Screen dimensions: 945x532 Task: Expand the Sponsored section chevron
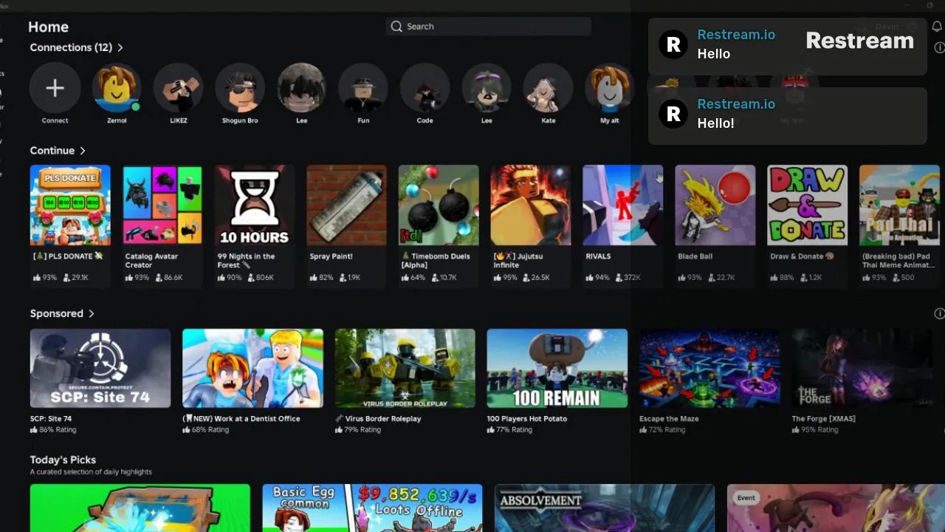point(92,314)
